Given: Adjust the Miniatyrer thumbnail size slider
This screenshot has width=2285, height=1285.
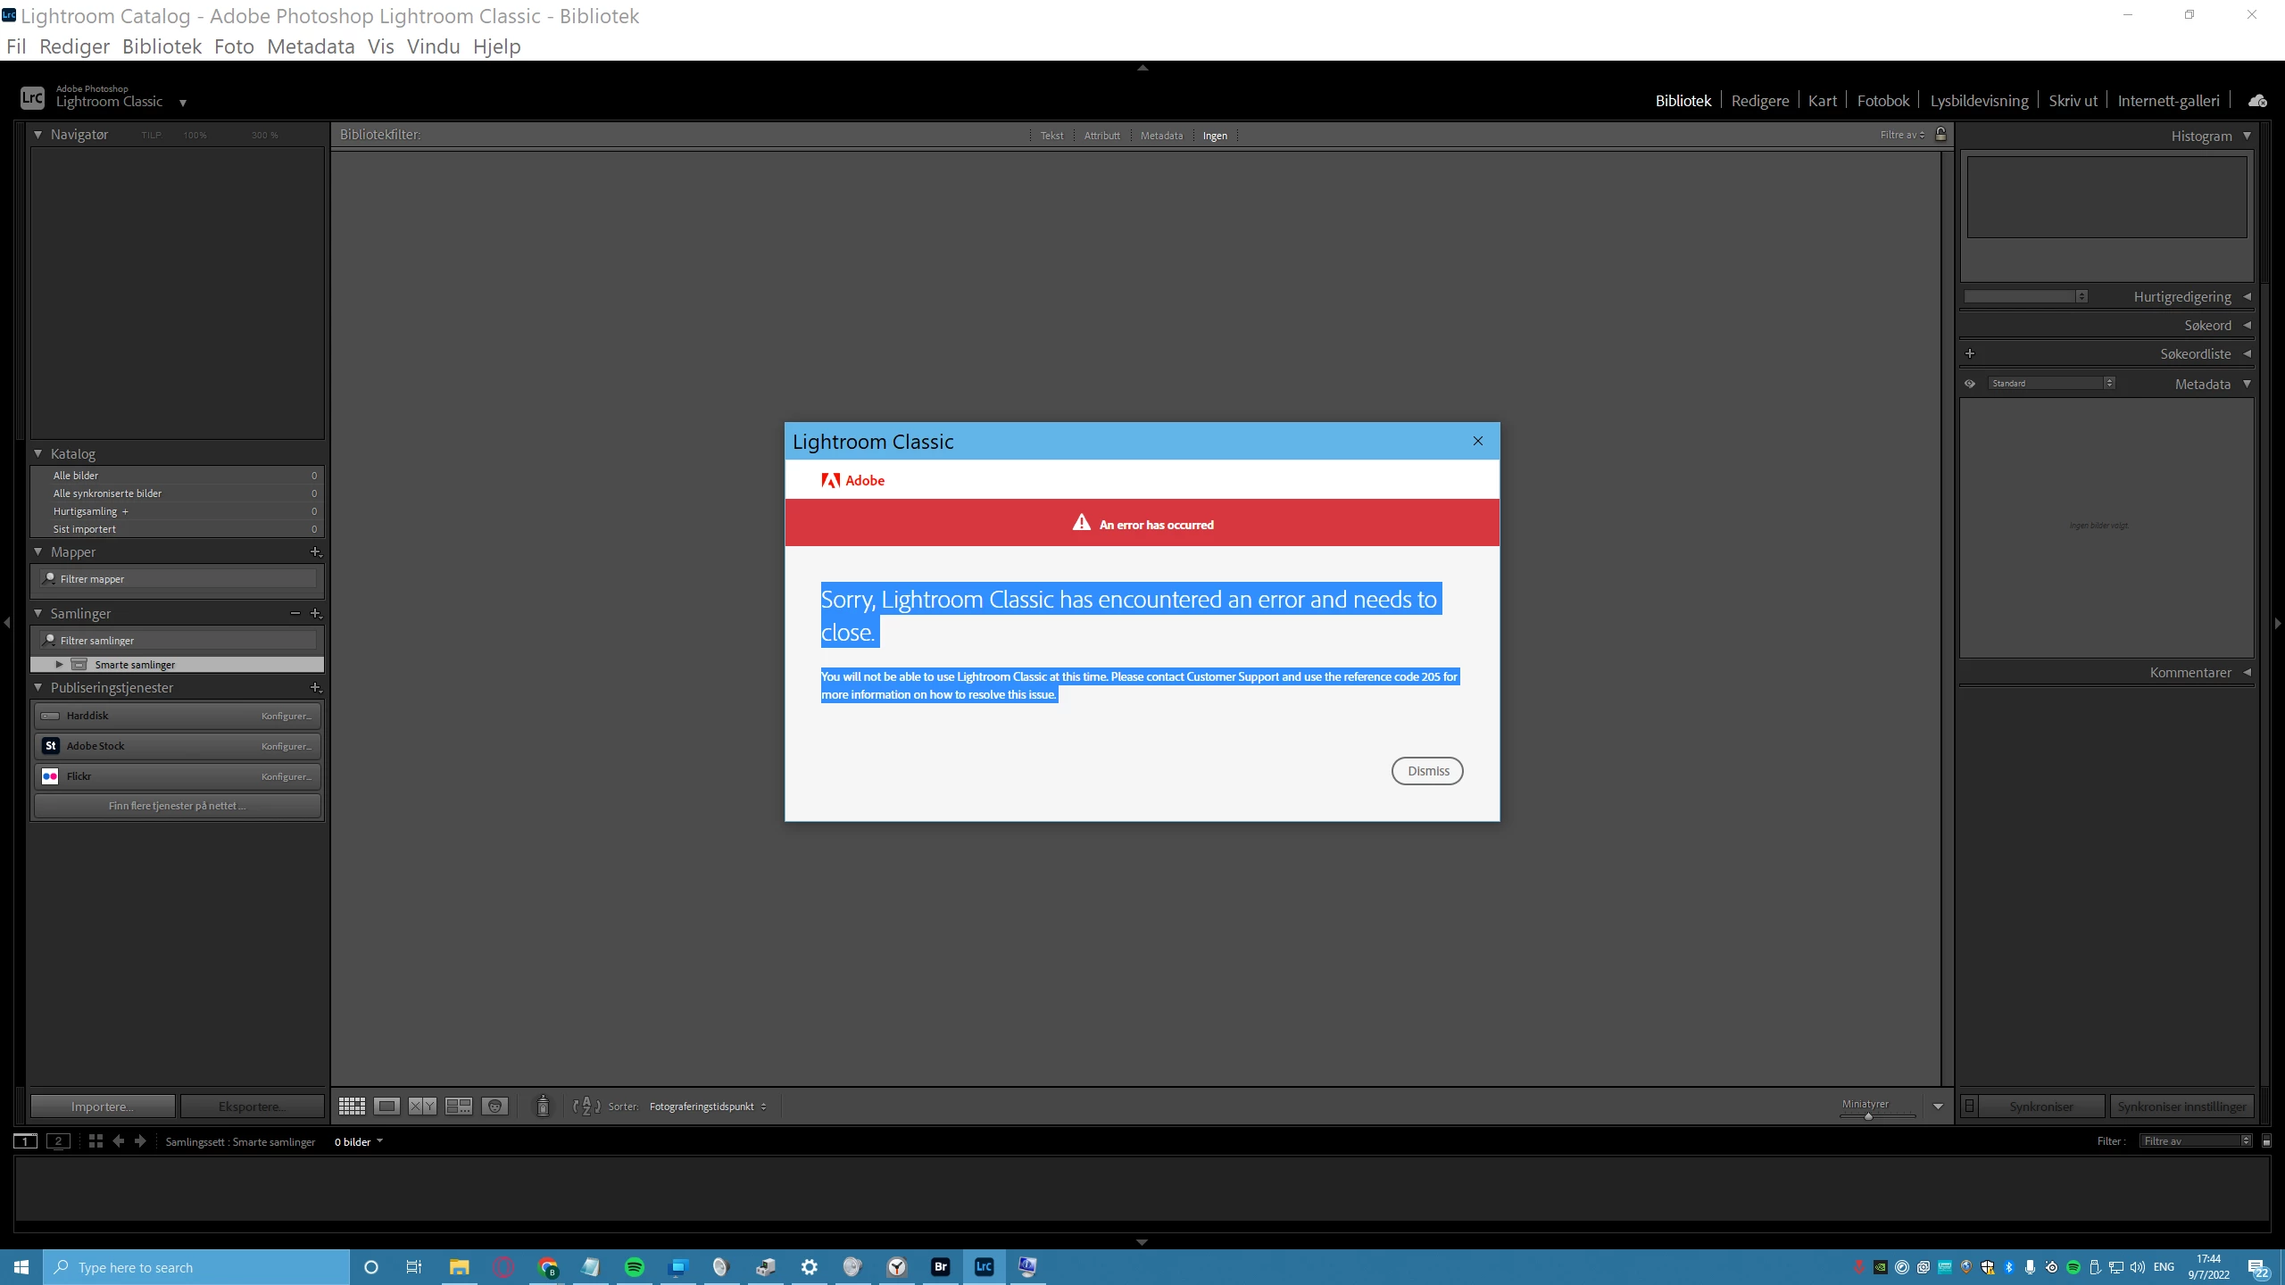Looking at the screenshot, I should 1868,1116.
